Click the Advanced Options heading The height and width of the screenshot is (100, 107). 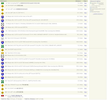coord(95,1)
